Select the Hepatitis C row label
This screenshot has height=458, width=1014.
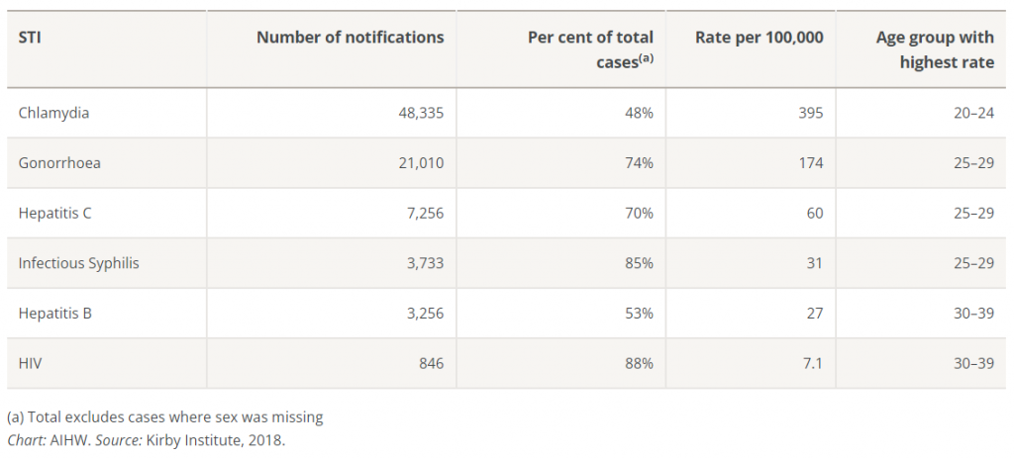tap(54, 214)
